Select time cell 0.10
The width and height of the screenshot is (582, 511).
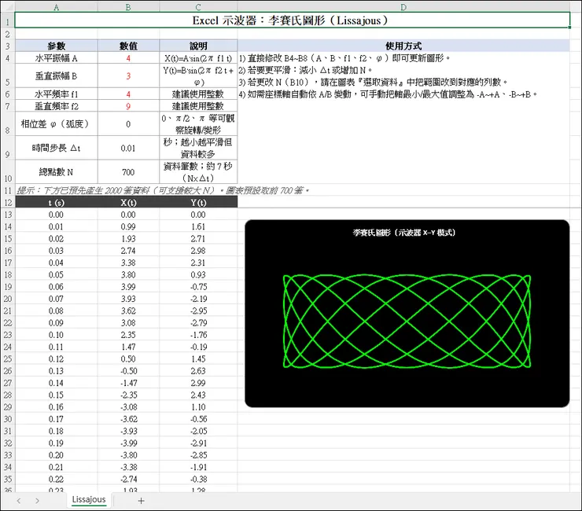point(57,335)
